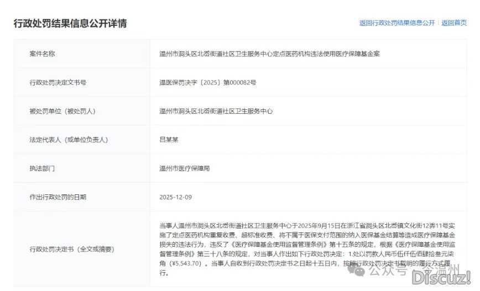Click the 行政处罚结果信息公开详情 page heading

70,24
